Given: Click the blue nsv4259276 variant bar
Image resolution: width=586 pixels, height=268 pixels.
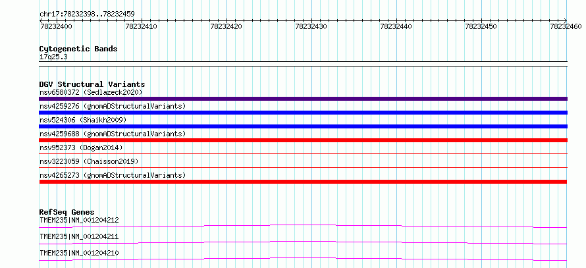Looking at the screenshot, I should 303,113.
